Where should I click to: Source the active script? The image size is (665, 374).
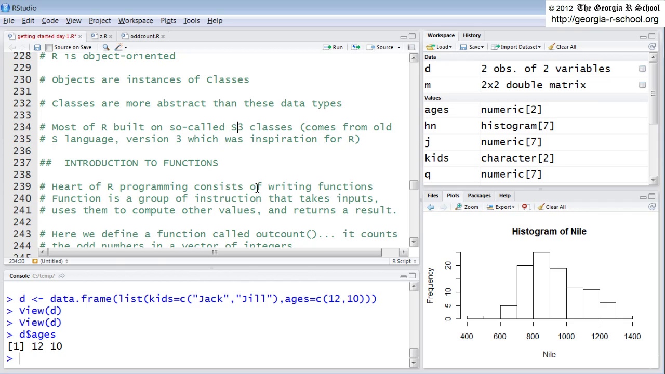click(380, 47)
